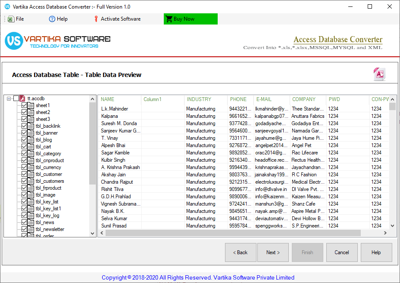Click the Vartika Software VS logo
The image size is (400, 283).
pyautogui.click(x=14, y=41)
